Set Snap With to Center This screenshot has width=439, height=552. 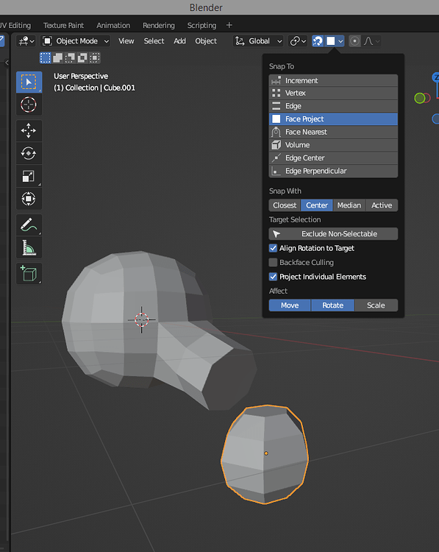coord(317,205)
